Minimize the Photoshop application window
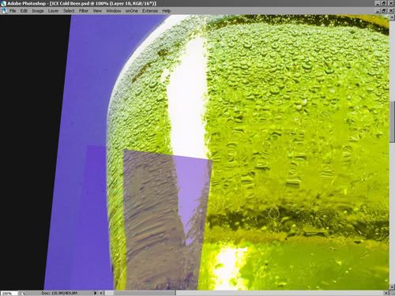The height and width of the screenshot is (296, 395). [x=378, y=3]
